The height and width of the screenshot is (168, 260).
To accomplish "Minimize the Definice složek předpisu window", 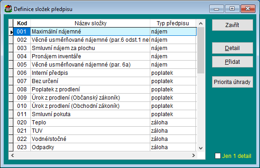I will [216, 9].
